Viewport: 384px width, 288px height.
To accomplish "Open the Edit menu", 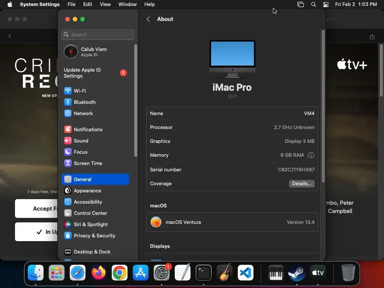I will point(87,4).
